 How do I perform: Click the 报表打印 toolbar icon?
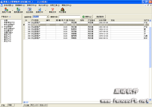40,10
